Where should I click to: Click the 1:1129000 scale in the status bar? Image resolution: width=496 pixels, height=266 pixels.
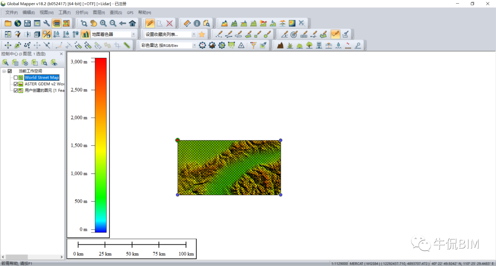[x=339, y=263]
